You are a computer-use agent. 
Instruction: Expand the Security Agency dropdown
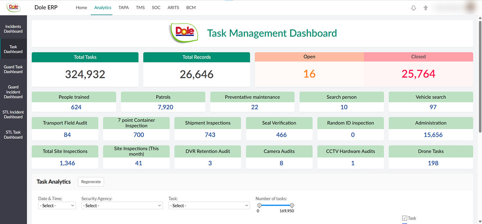[122, 206]
